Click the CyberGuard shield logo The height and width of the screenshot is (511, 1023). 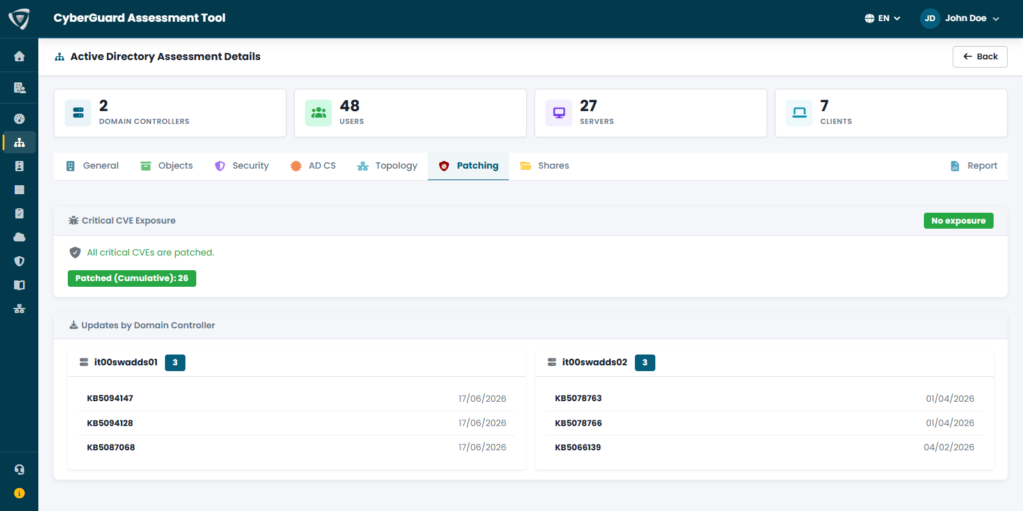pos(19,19)
